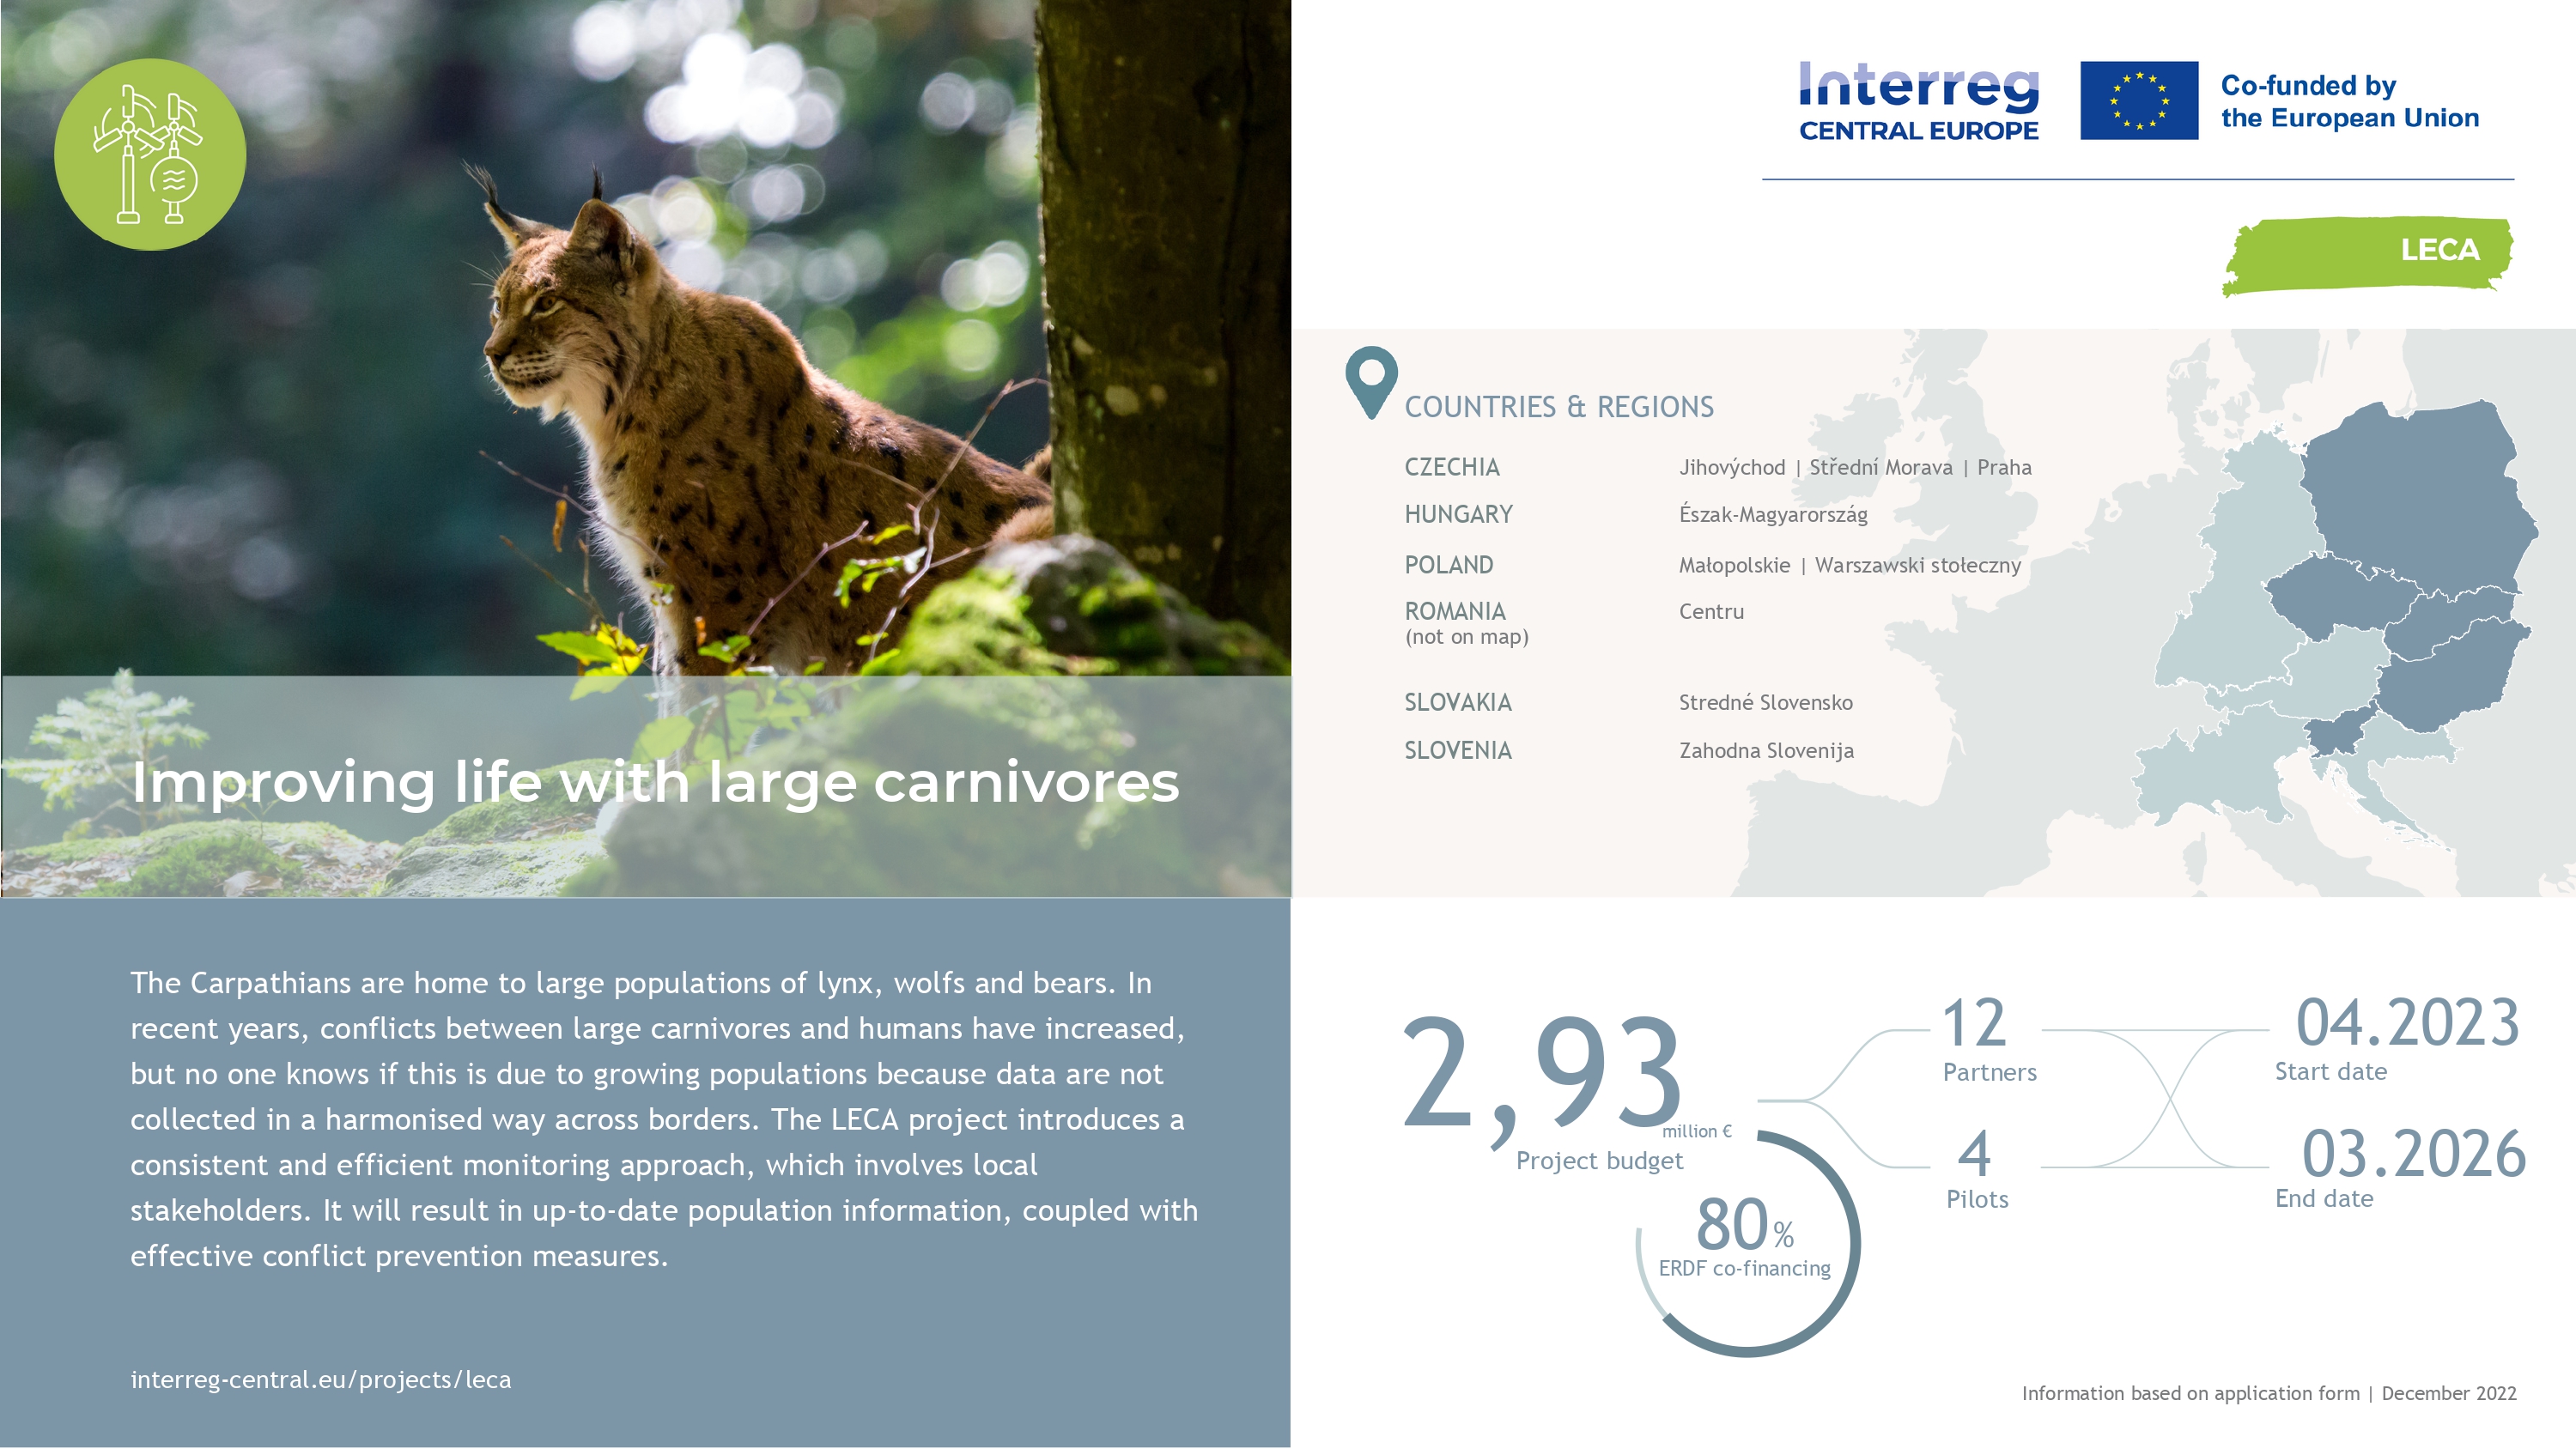Click the Jihovýchod region name
This screenshot has height=1449, width=2576.
click(x=1731, y=468)
